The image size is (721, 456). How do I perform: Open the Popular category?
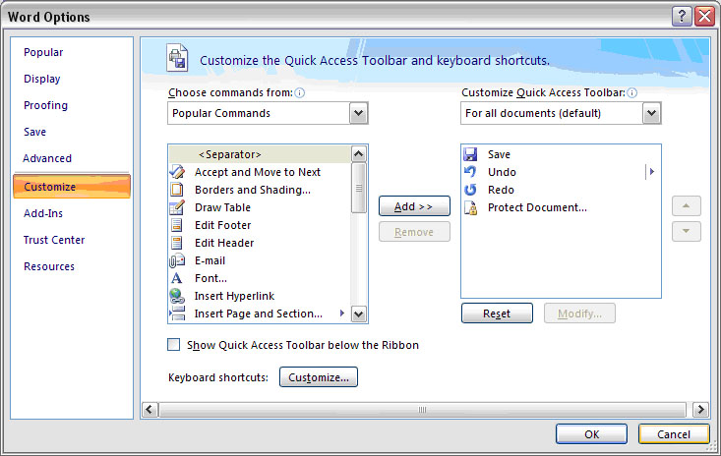click(43, 52)
